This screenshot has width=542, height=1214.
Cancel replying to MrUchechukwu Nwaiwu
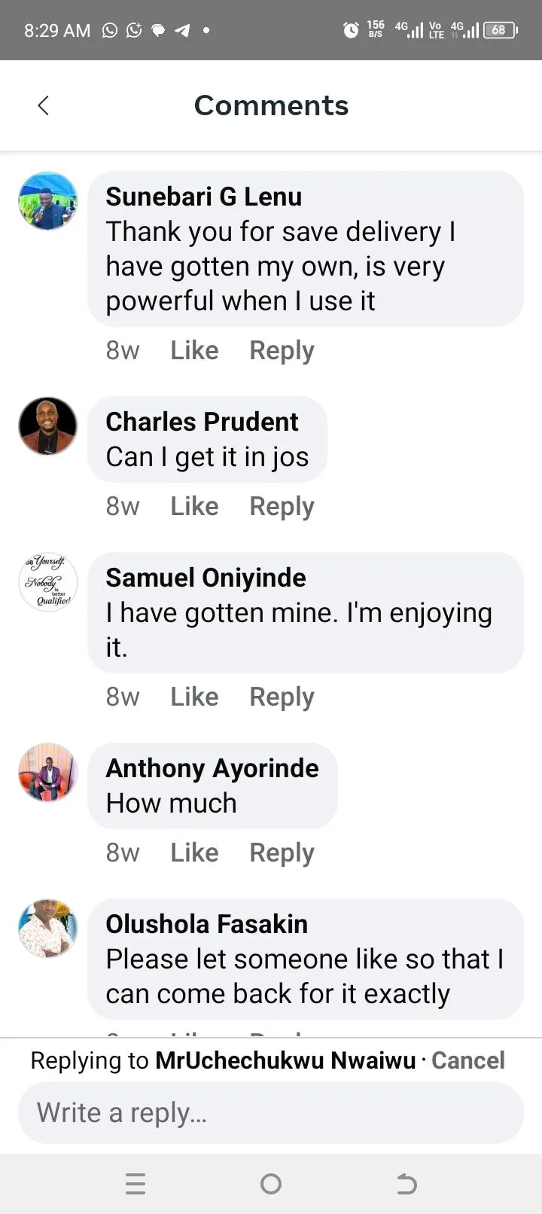pyautogui.click(x=467, y=1060)
